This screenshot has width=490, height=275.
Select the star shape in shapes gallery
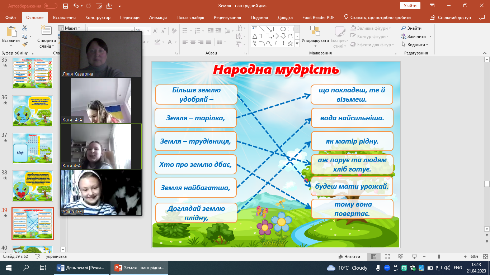point(290,43)
